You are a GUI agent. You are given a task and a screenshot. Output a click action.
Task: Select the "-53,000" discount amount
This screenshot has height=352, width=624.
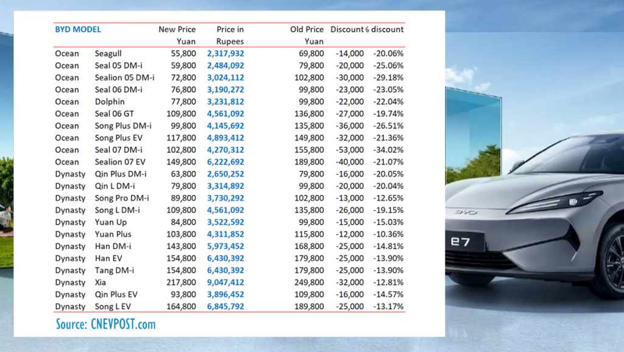point(350,150)
